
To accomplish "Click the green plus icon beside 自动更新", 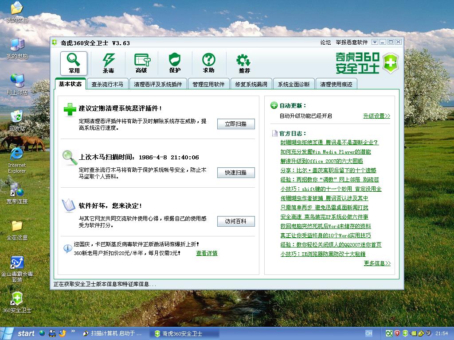I will [x=274, y=105].
